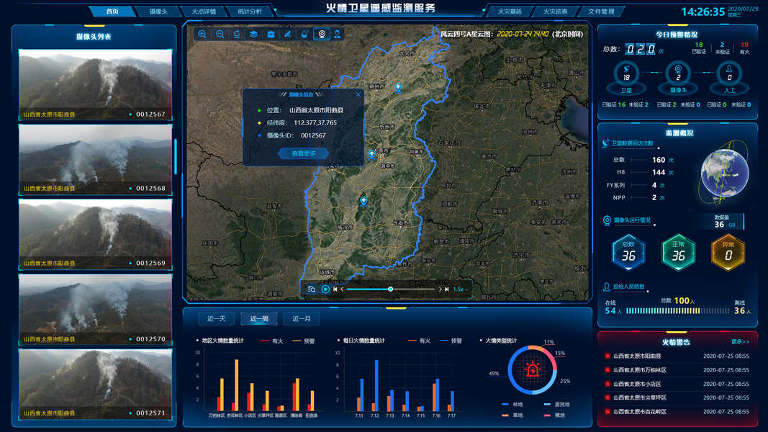Click the camera marker near 临汾市
Viewport: 768px width, 432px height.
(363, 201)
